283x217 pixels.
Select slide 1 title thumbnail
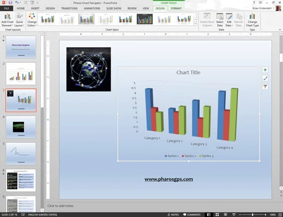point(21,47)
